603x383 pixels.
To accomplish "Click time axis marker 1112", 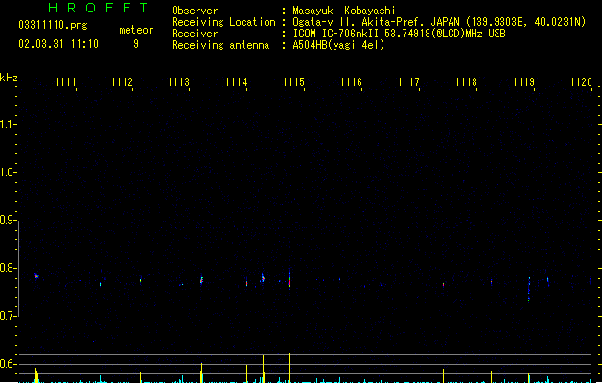I will pos(122,82).
